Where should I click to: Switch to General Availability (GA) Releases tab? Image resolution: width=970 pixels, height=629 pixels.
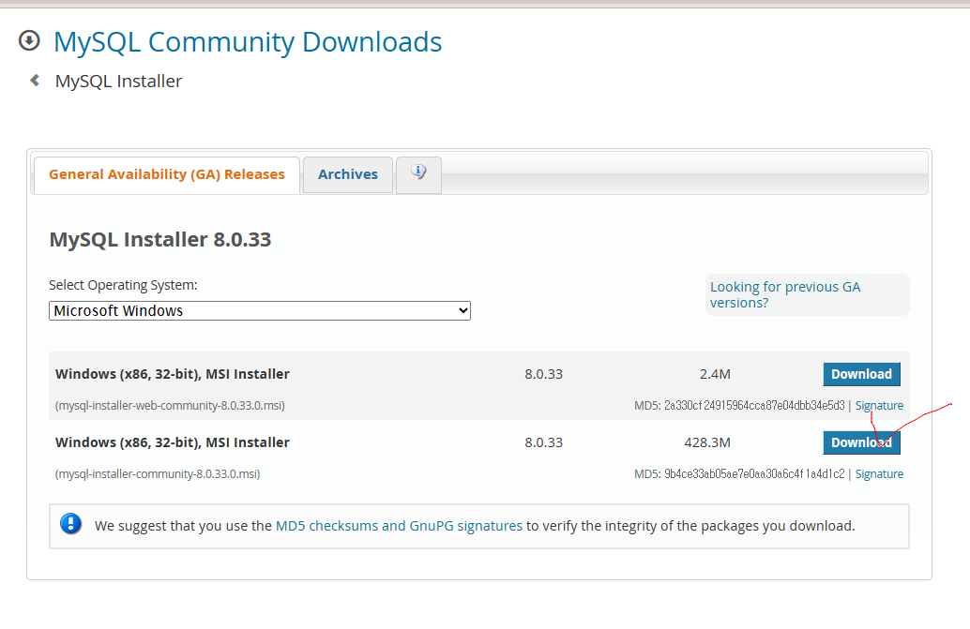pos(167,175)
